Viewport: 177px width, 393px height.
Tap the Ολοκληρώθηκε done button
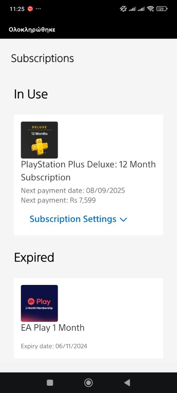point(32,29)
